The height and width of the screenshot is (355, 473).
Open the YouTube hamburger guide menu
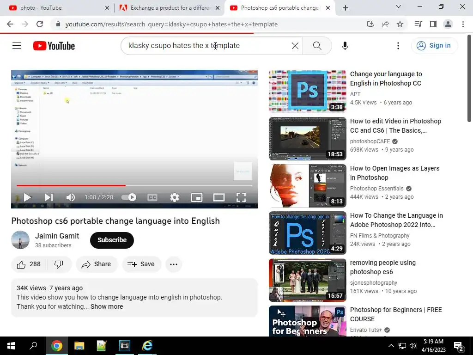[x=17, y=46]
